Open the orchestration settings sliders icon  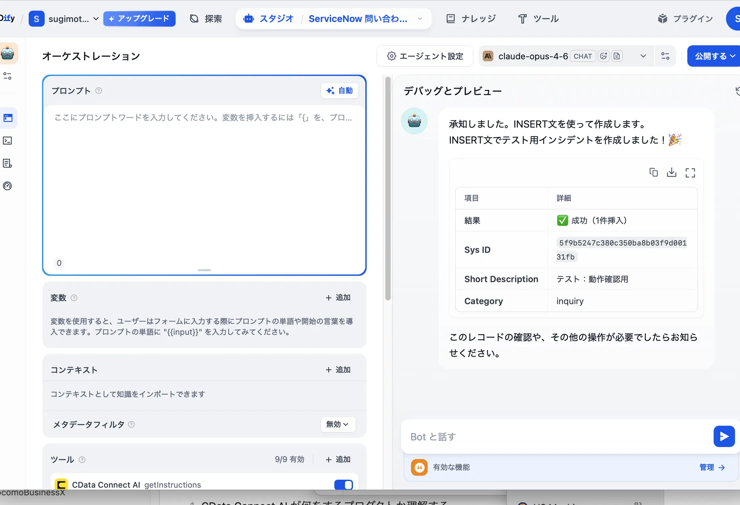point(8,76)
